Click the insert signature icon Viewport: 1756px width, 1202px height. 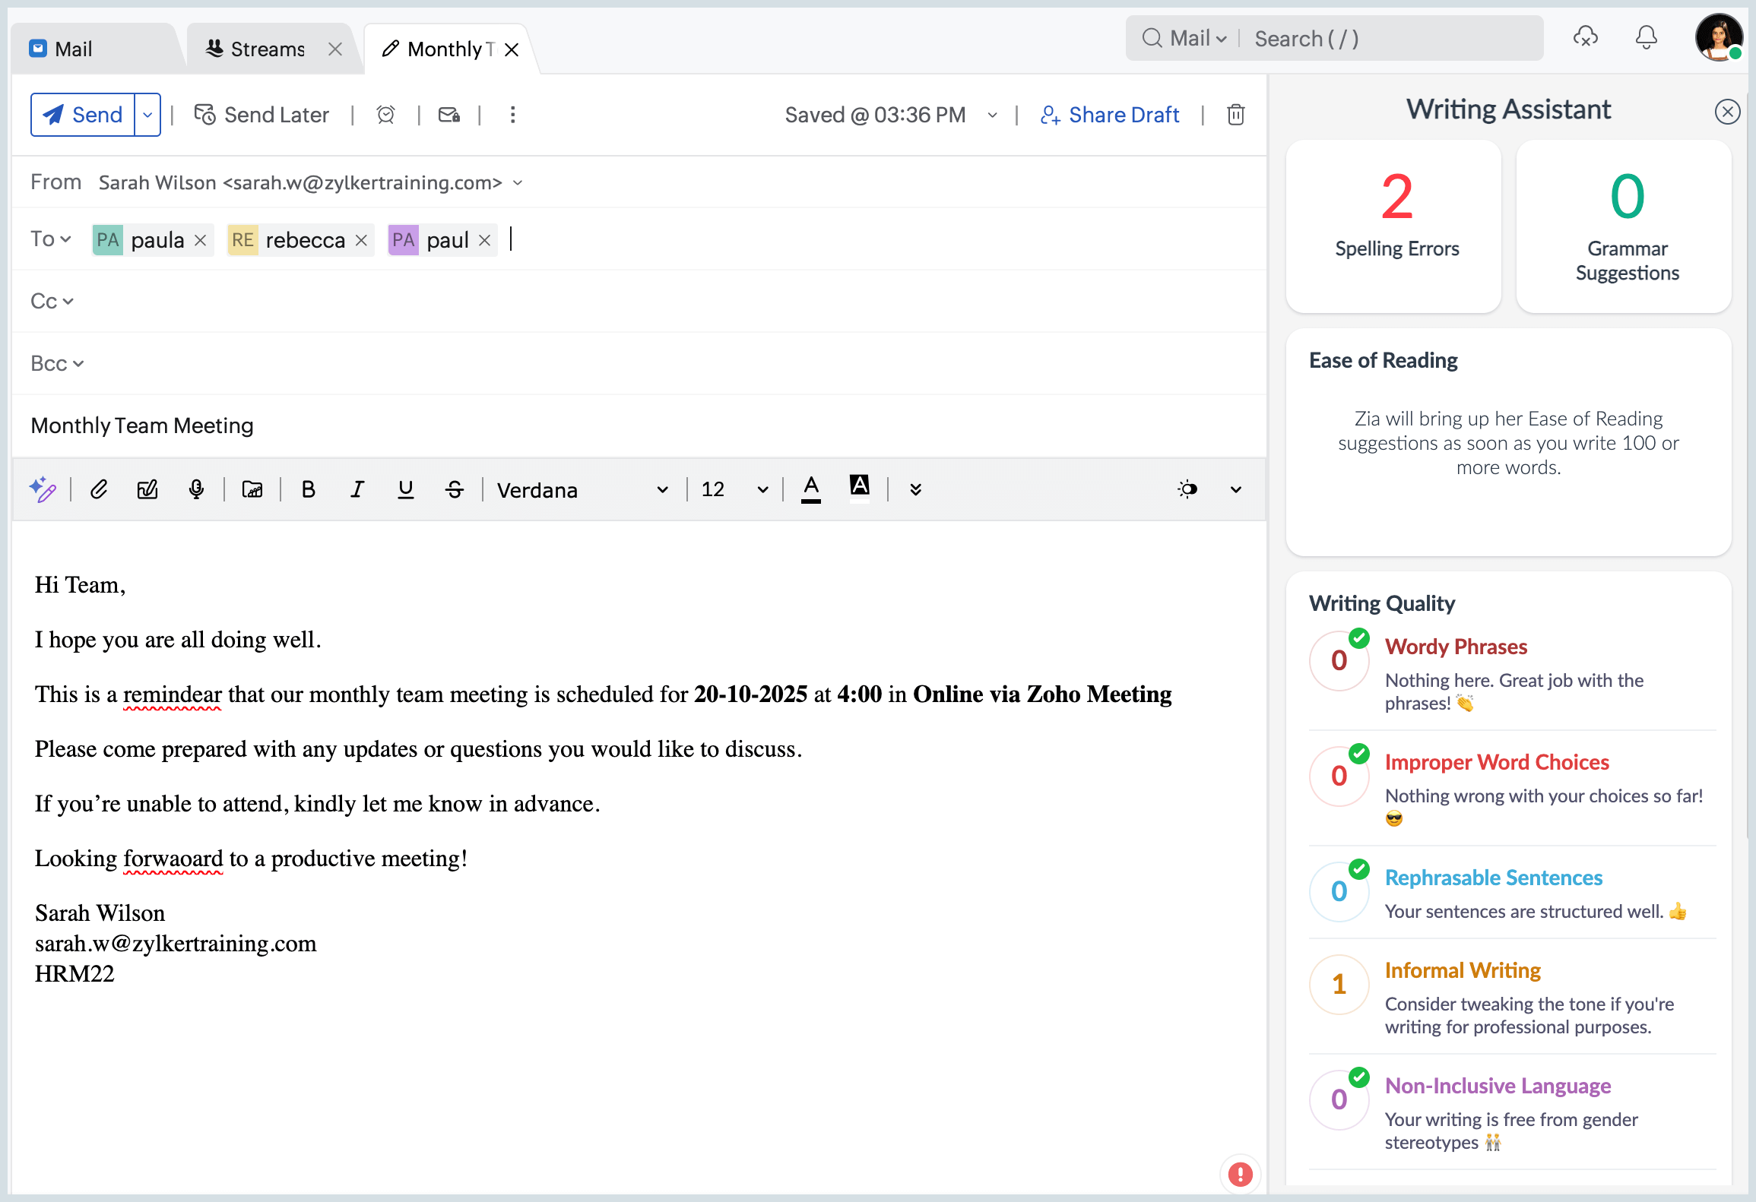click(x=147, y=489)
